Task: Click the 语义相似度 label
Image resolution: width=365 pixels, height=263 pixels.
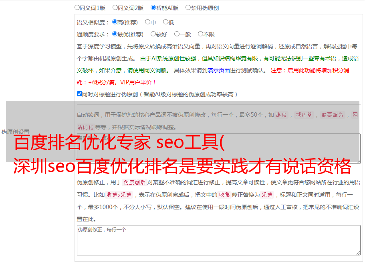Action: click(93, 22)
